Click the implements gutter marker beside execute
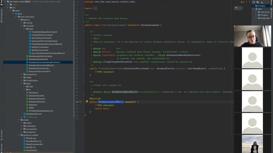The width and height of the screenshot is (273, 153). pos(80,102)
